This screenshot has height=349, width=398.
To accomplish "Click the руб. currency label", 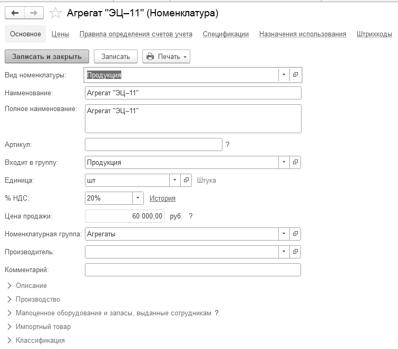I will pyautogui.click(x=176, y=216).
